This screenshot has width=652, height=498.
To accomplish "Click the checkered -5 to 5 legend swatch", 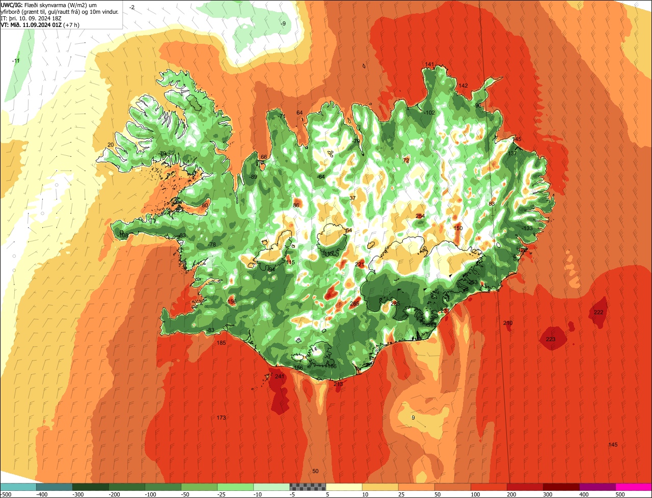I will click(307, 487).
